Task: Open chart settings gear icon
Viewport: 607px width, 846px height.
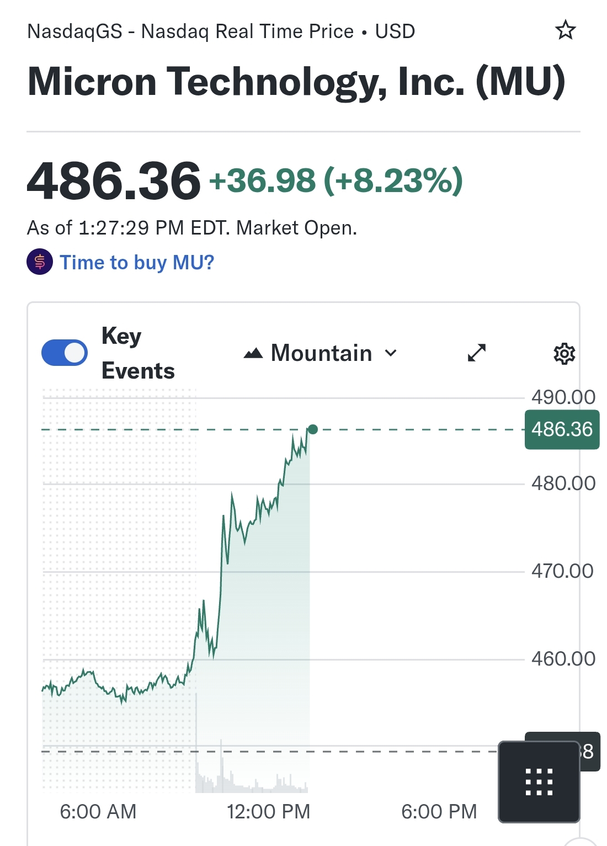Action: click(x=564, y=353)
